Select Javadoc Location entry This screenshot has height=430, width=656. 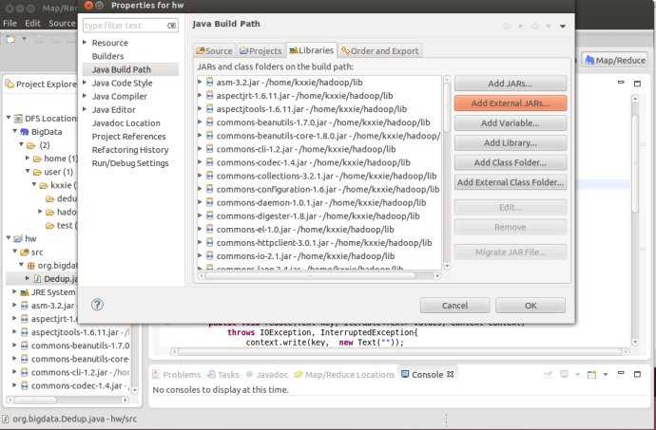[125, 122]
